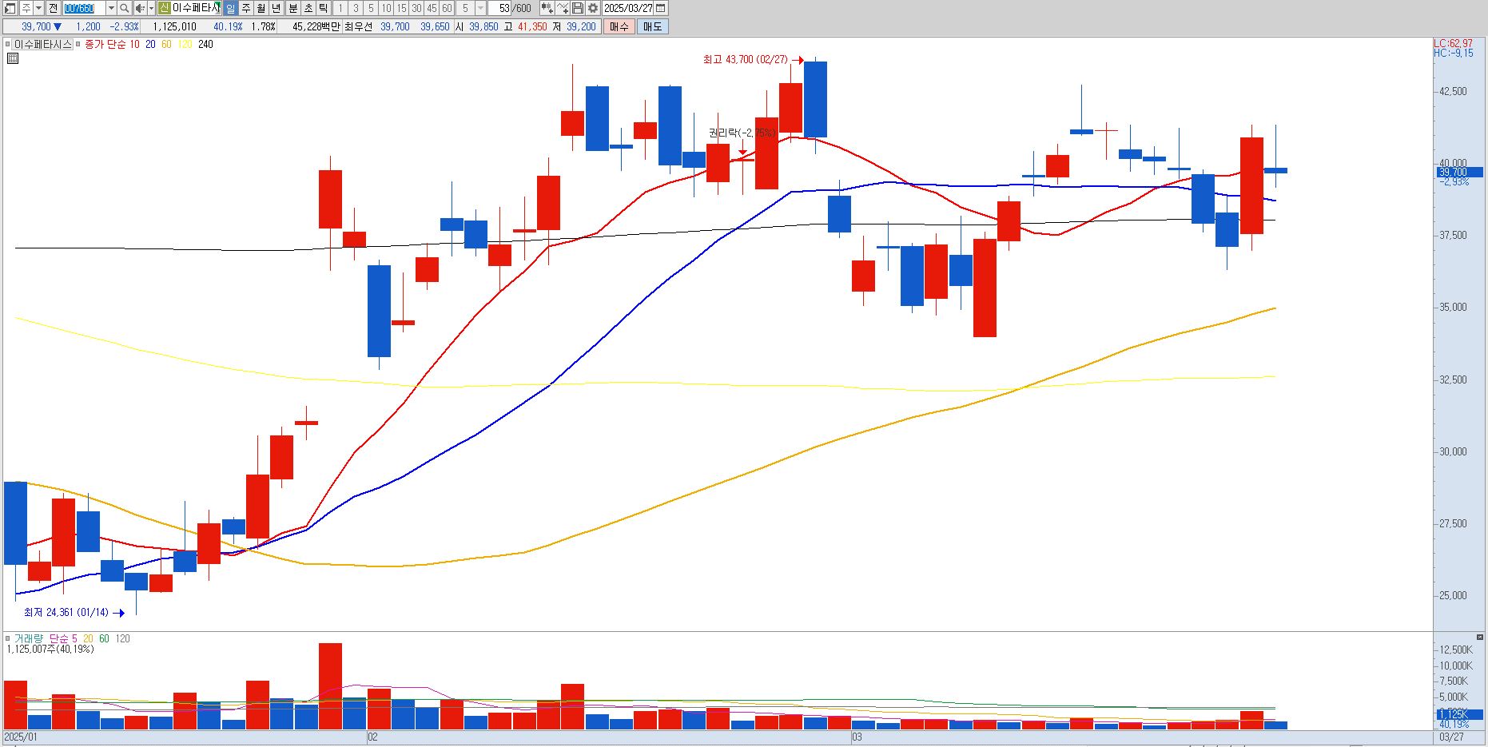Open the calendar date picker icon
The image size is (1488, 747).
pyautogui.click(x=660, y=8)
